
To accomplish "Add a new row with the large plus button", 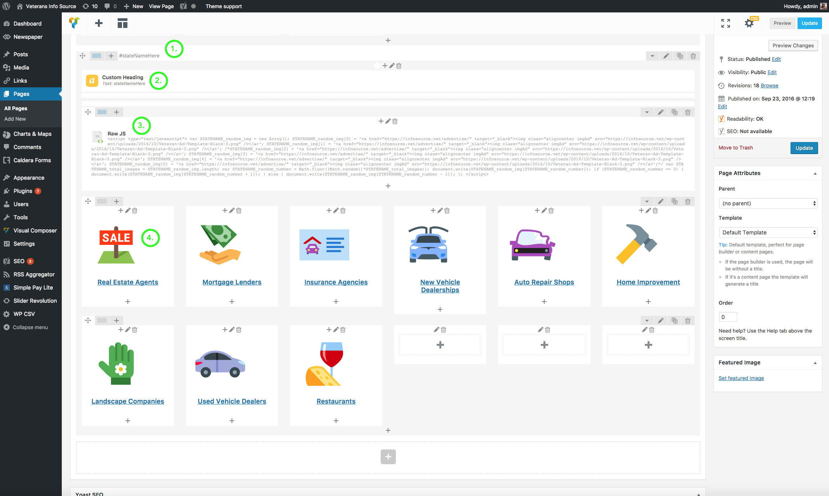I will click(388, 457).
